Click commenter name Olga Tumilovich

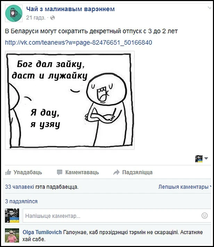(x=42, y=232)
